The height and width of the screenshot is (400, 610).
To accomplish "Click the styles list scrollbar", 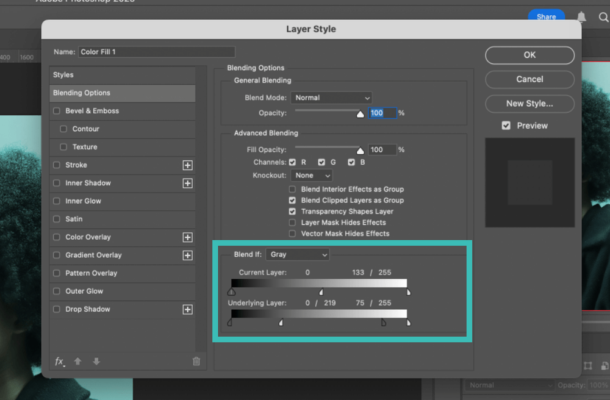I will coord(201,209).
